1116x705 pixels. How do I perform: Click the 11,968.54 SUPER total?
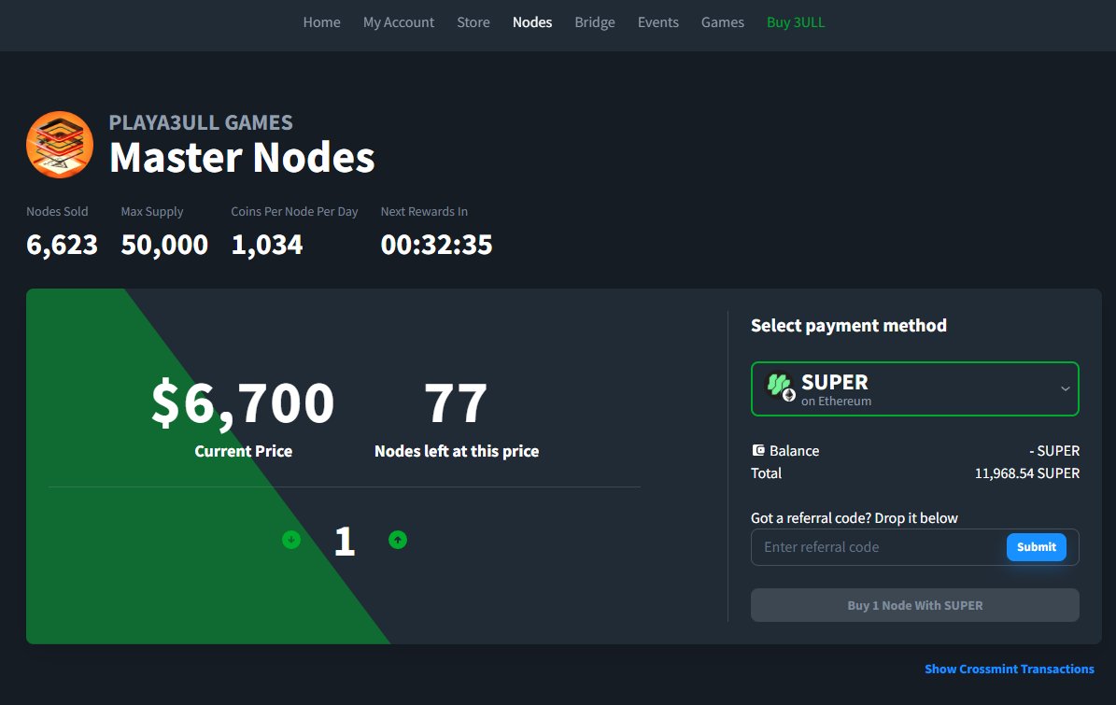pyautogui.click(x=1027, y=473)
